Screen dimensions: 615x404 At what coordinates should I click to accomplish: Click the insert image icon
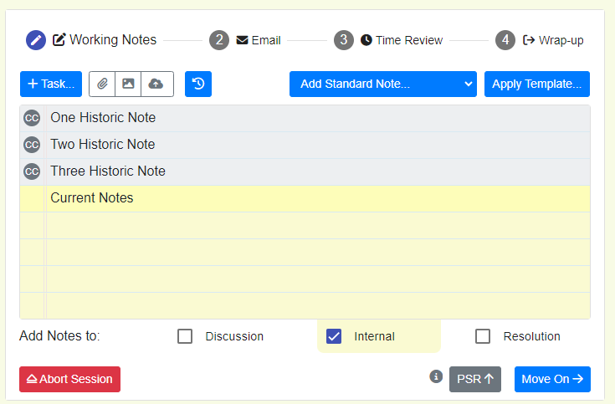[x=128, y=84]
